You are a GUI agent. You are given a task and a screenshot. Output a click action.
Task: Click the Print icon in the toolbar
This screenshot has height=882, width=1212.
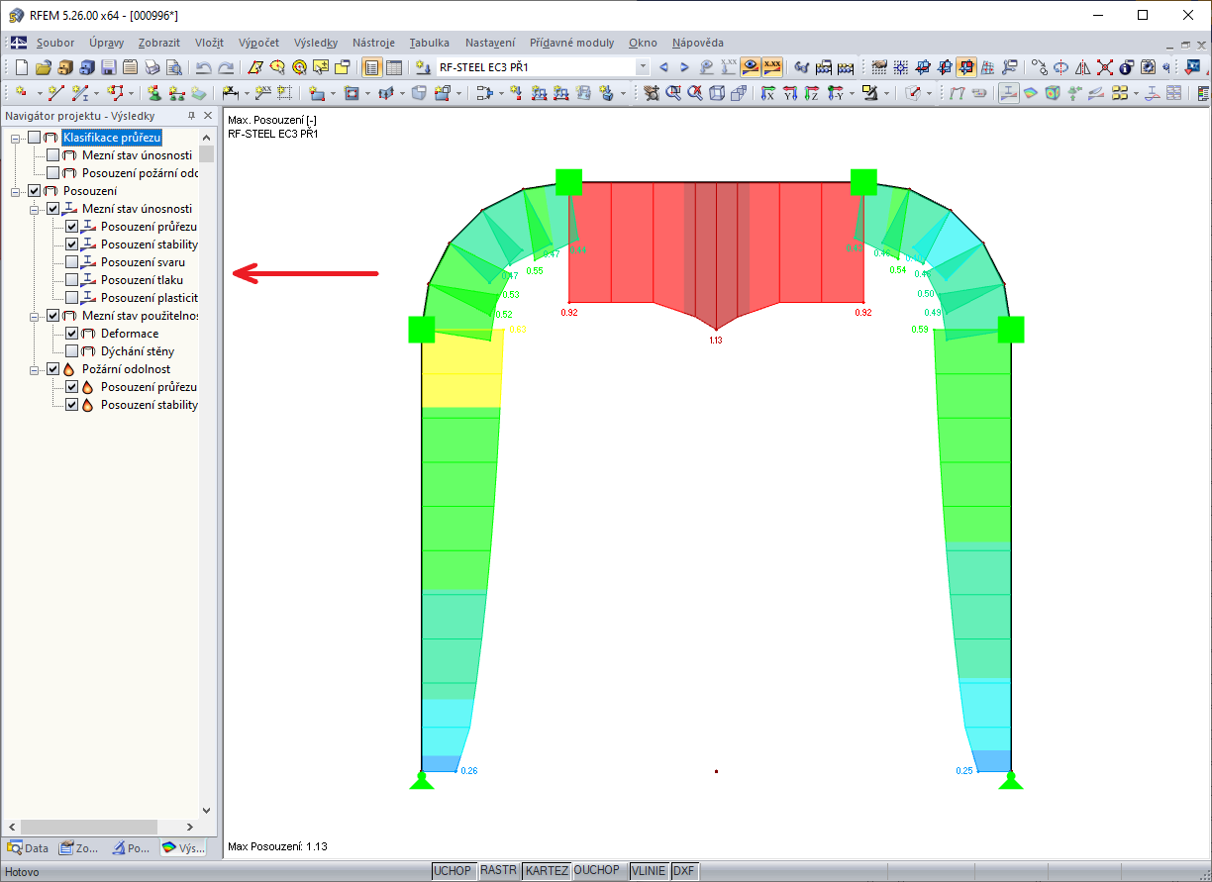coord(151,67)
